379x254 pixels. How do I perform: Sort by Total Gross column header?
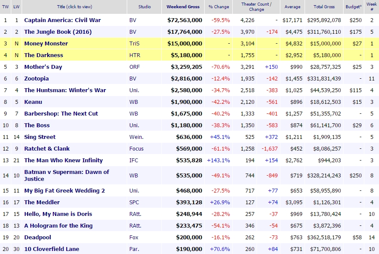pyautogui.click(x=324, y=7)
